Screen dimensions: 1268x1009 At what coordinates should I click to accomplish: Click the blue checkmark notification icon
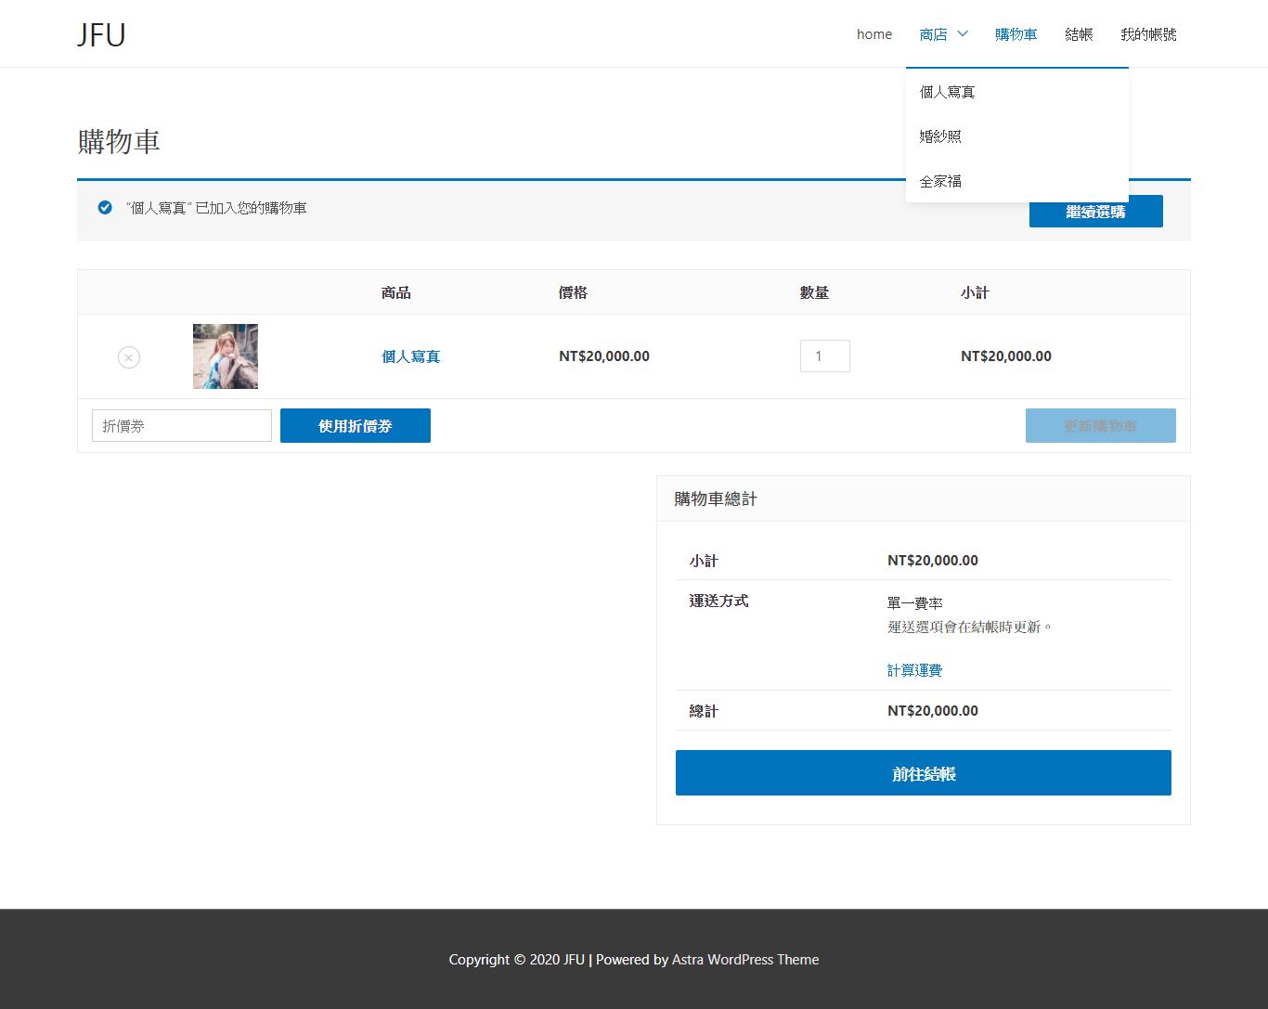pyautogui.click(x=105, y=207)
